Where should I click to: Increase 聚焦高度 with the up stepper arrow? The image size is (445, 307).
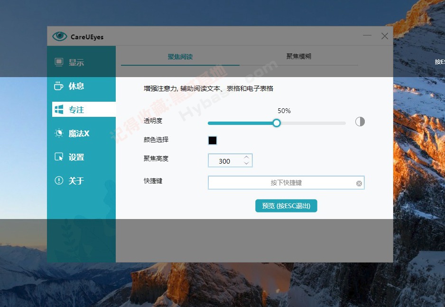pyautogui.click(x=246, y=157)
